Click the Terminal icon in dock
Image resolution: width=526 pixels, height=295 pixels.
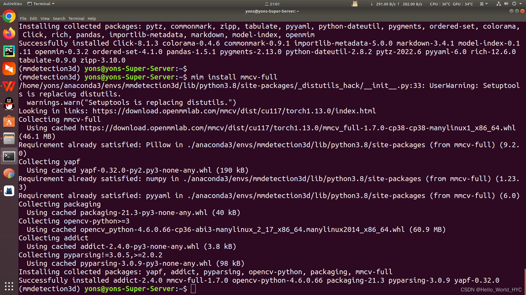(x=9, y=156)
